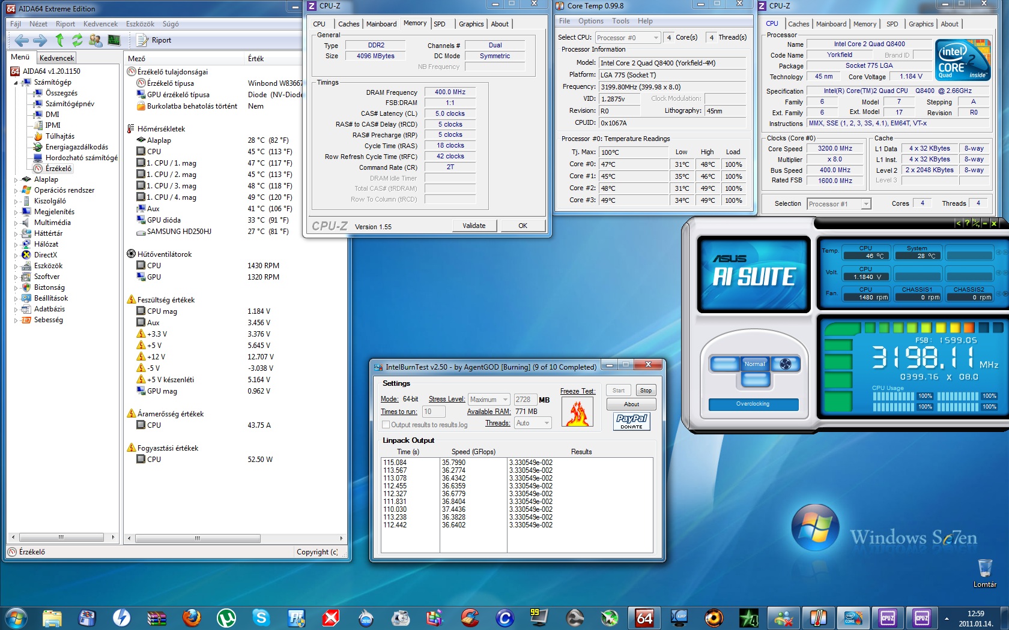The image size is (1009, 630).
Task: Open the Threads Auto dropdown
Action: [x=533, y=423]
